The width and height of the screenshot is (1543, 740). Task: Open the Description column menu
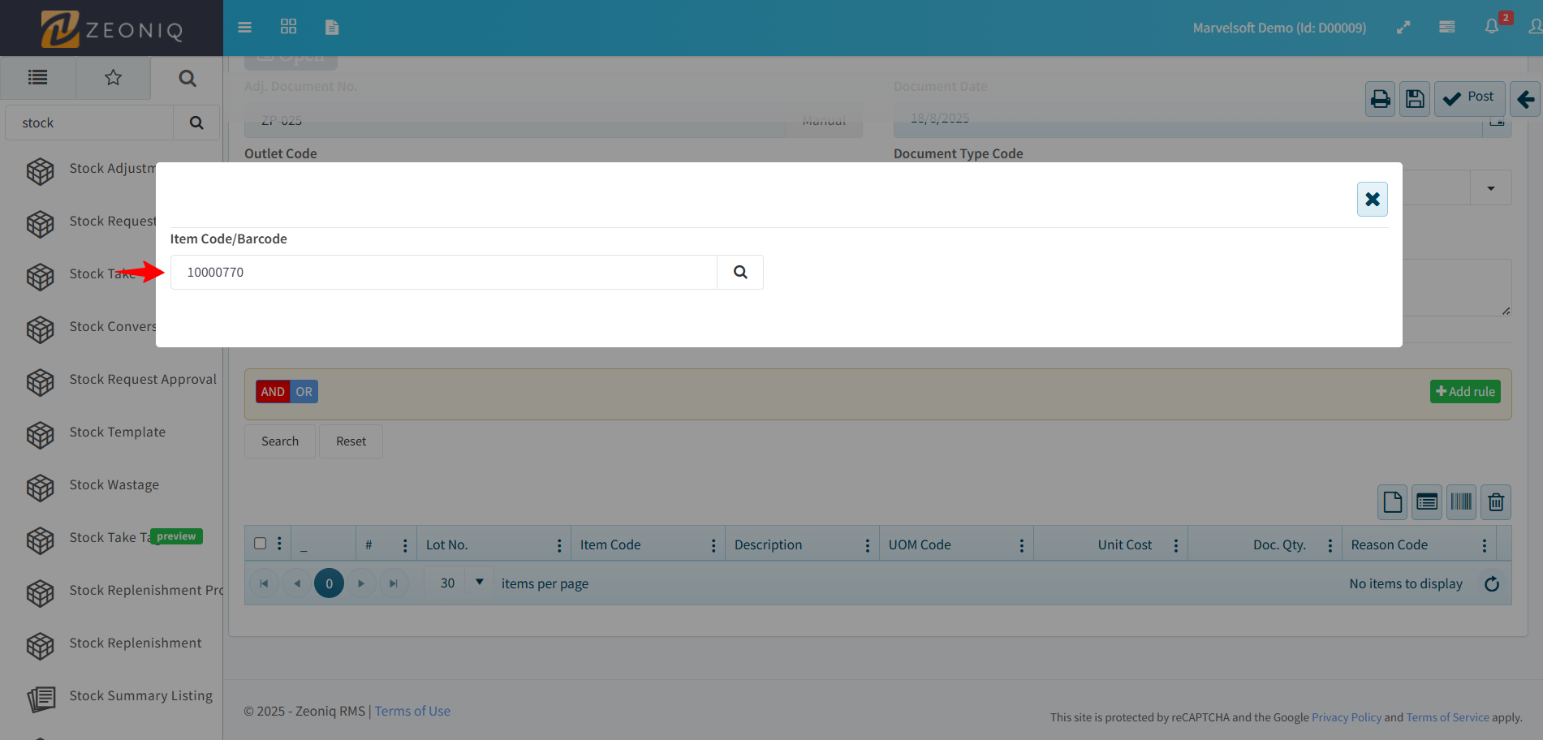(868, 546)
